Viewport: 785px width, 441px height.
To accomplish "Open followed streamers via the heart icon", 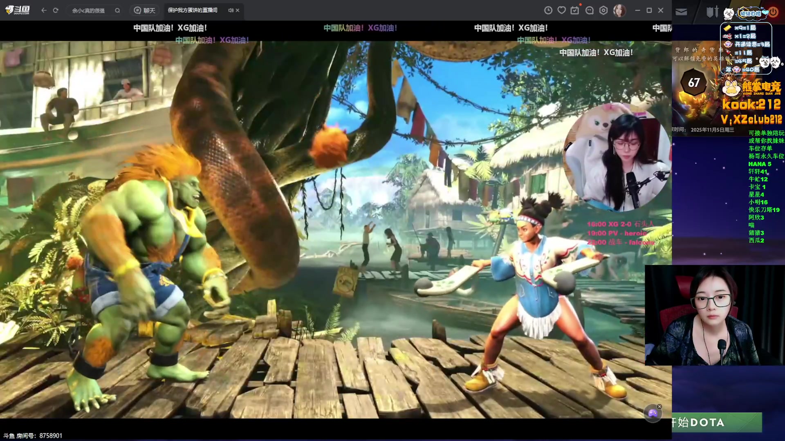I will click(562, 10).
